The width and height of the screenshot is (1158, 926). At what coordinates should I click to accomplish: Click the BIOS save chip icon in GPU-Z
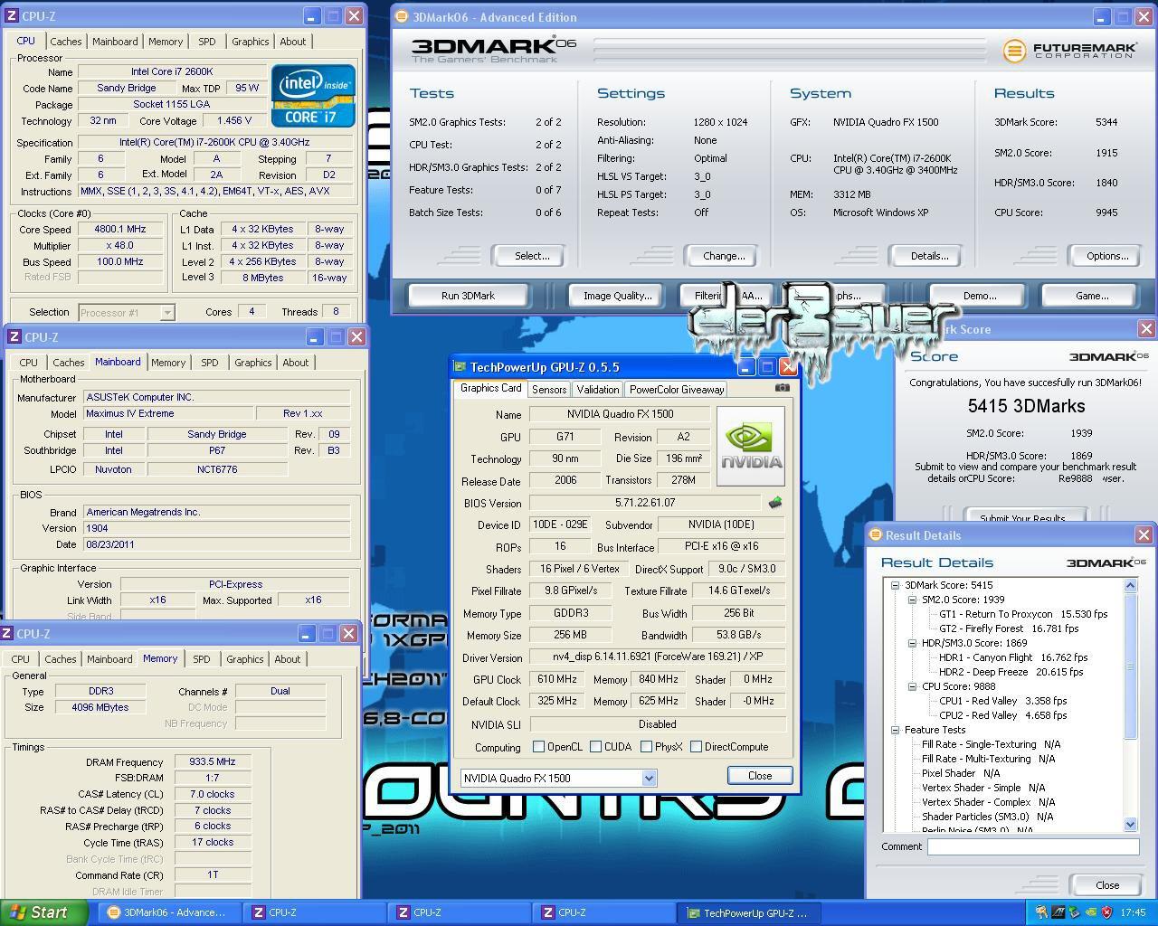775,503
